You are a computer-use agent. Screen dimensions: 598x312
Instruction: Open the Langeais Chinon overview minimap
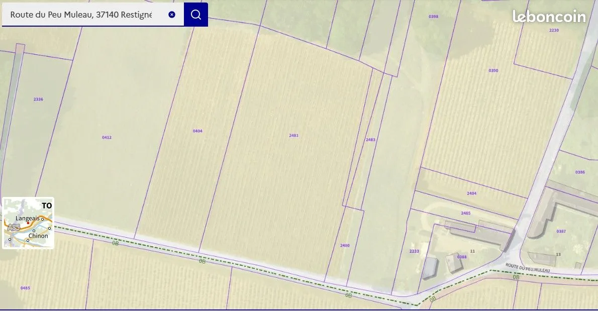28,223
